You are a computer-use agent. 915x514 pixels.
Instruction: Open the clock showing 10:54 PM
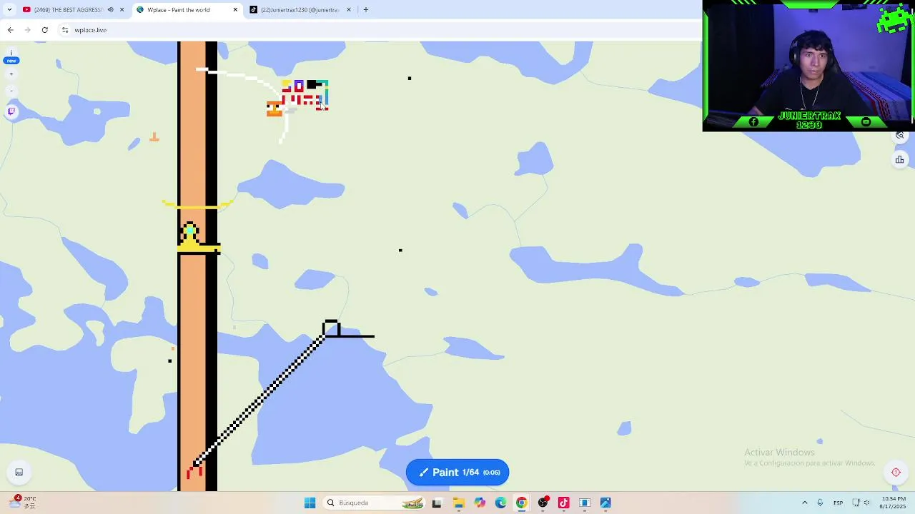[x=894, y=503]
